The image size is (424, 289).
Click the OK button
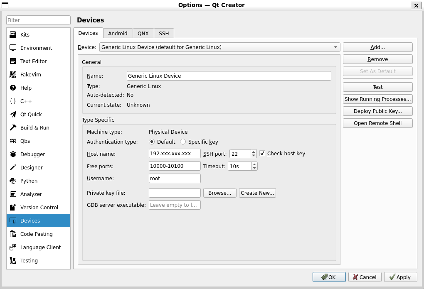329,277
